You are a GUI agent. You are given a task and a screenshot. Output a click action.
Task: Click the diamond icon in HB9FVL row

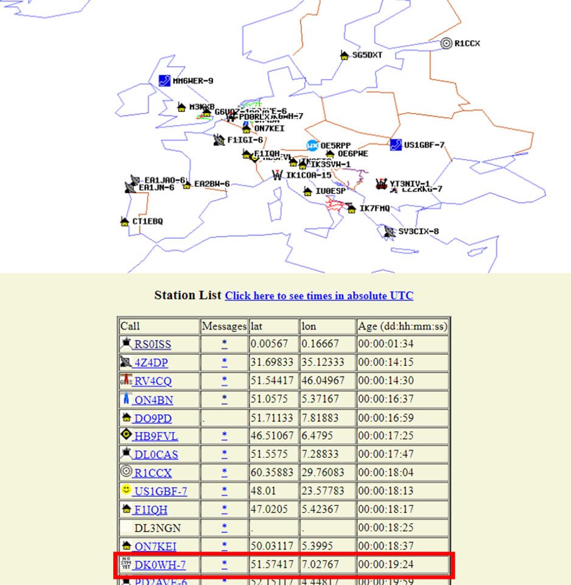[x=126, y=434]
